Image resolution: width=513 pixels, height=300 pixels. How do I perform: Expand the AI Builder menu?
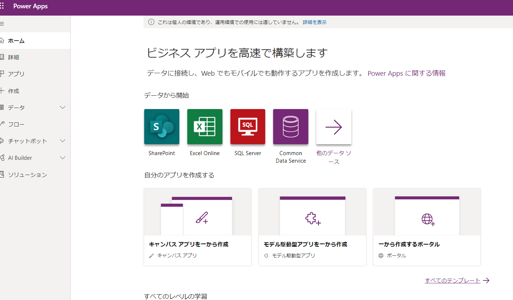pos(20,158)
